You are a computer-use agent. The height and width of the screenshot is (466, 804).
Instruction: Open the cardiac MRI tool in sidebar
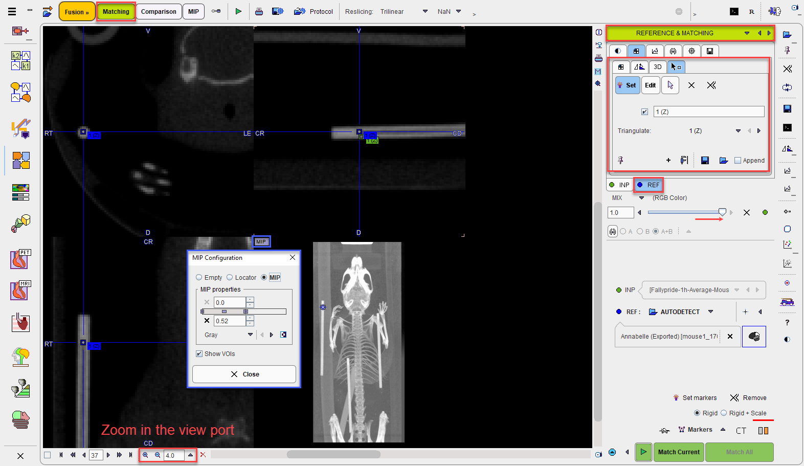(20, 291)
